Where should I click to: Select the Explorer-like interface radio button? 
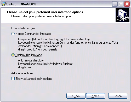(x=13, y=55)
